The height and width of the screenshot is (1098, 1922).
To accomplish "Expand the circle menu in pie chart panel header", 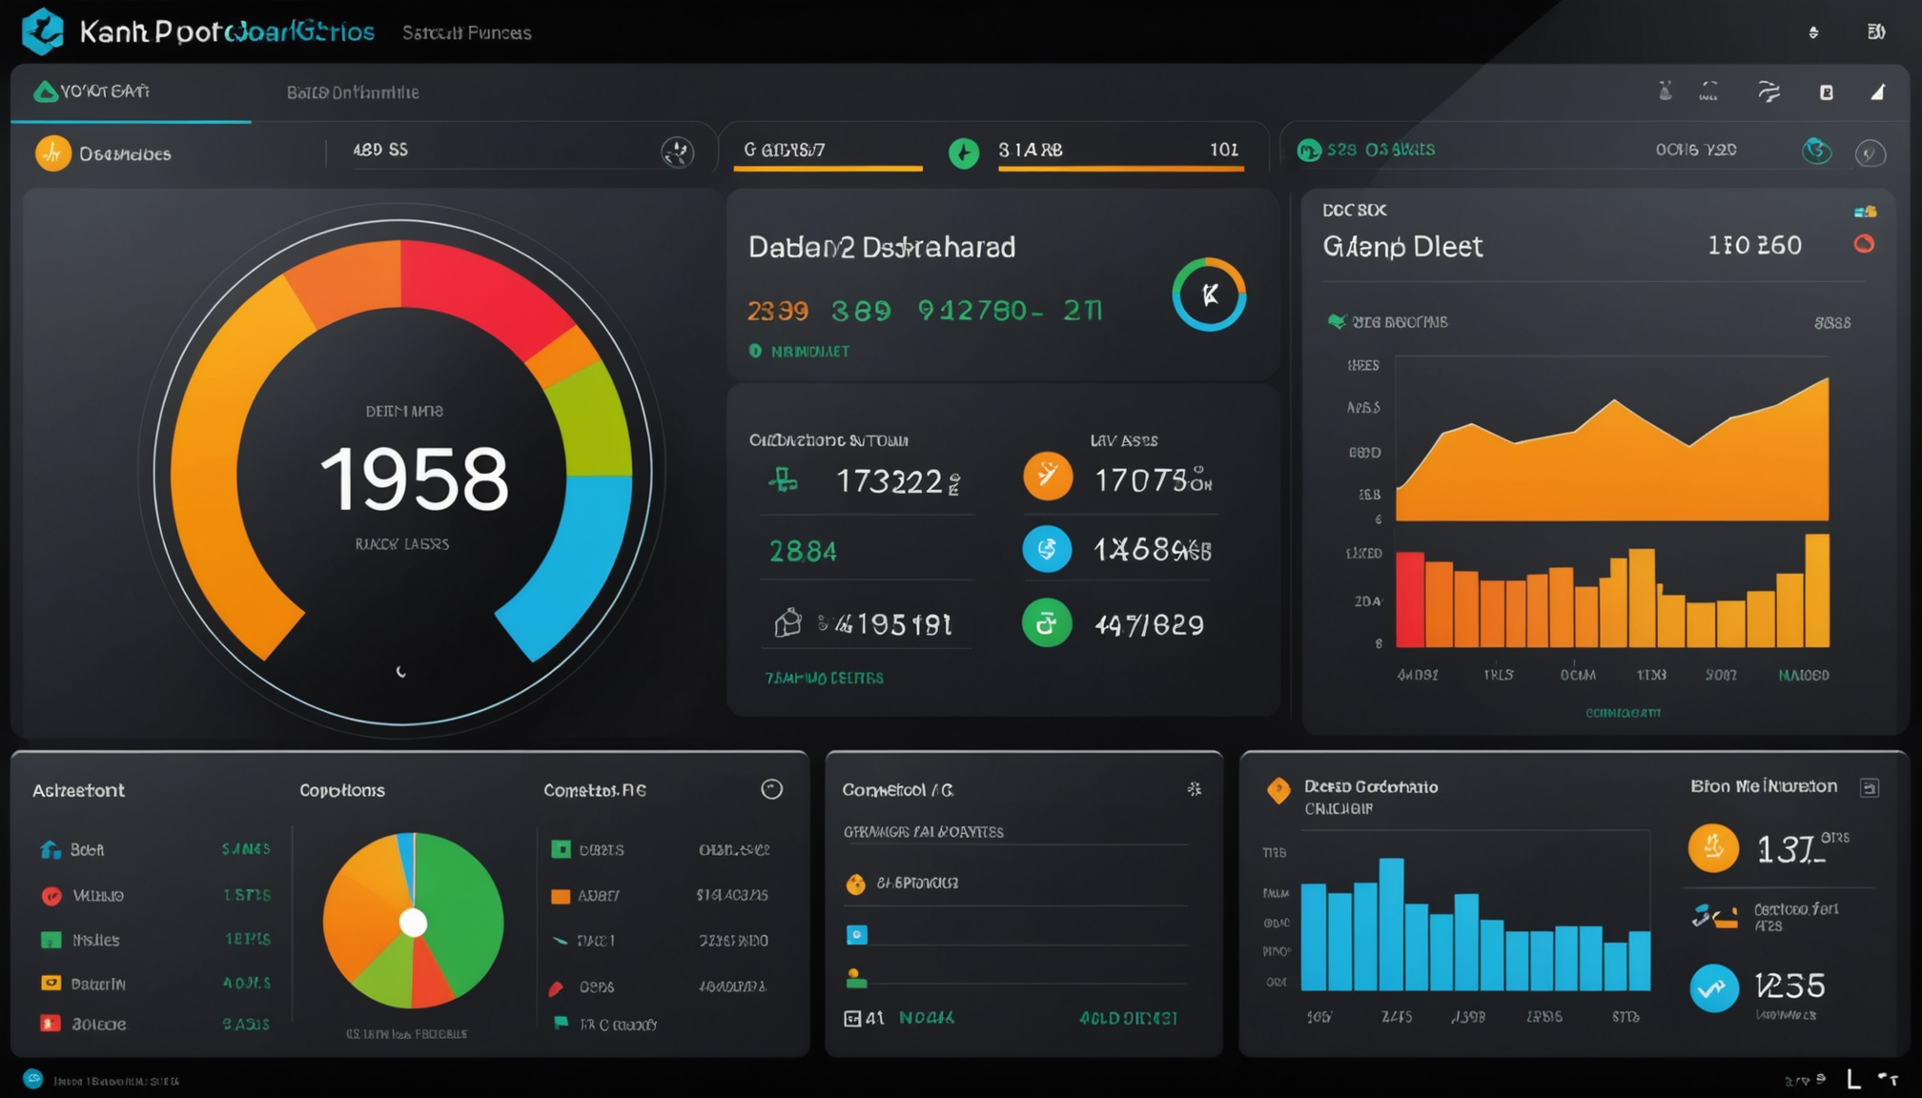I will click(772, 789).
